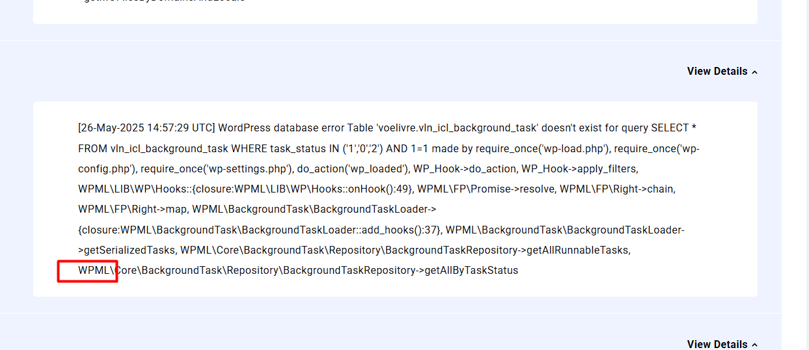Click the timestamp 26-May-2025 14:57:29 UTC
The width and height of the screenshot is (809, 350).
coord(146,128)
